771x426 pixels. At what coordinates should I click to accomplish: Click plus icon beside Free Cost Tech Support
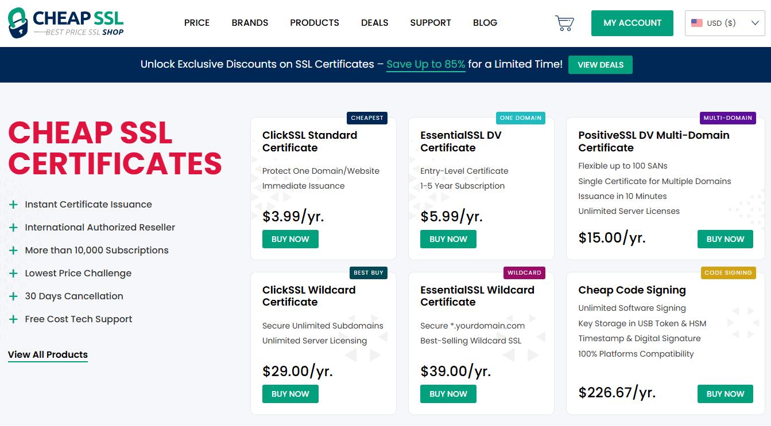13,319
